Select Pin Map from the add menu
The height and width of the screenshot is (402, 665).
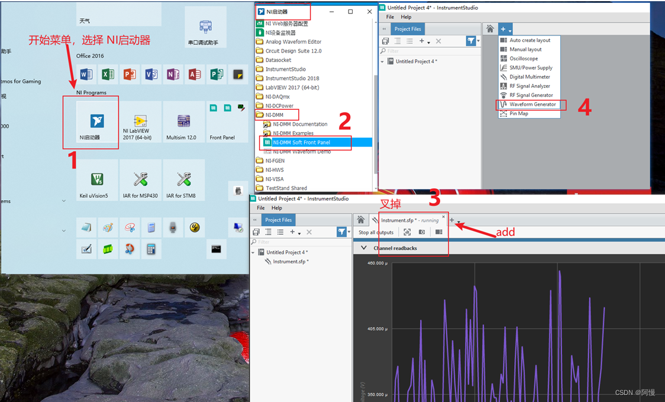530,113
